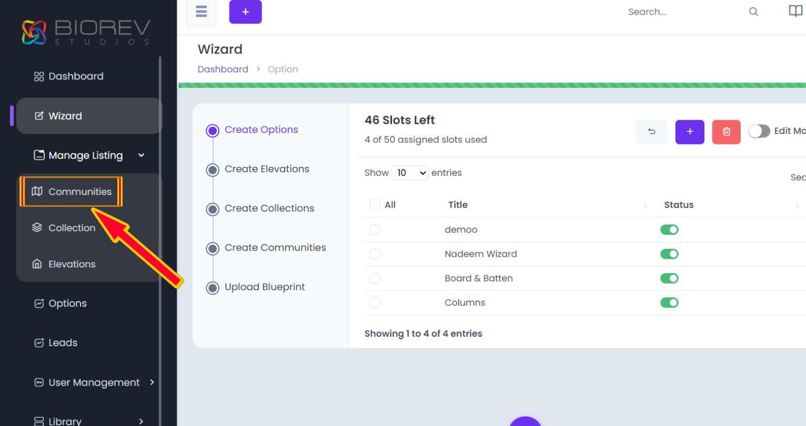The image size is (806, 426).
Task: Add a new option with purple plus
Action: (690, 132)
